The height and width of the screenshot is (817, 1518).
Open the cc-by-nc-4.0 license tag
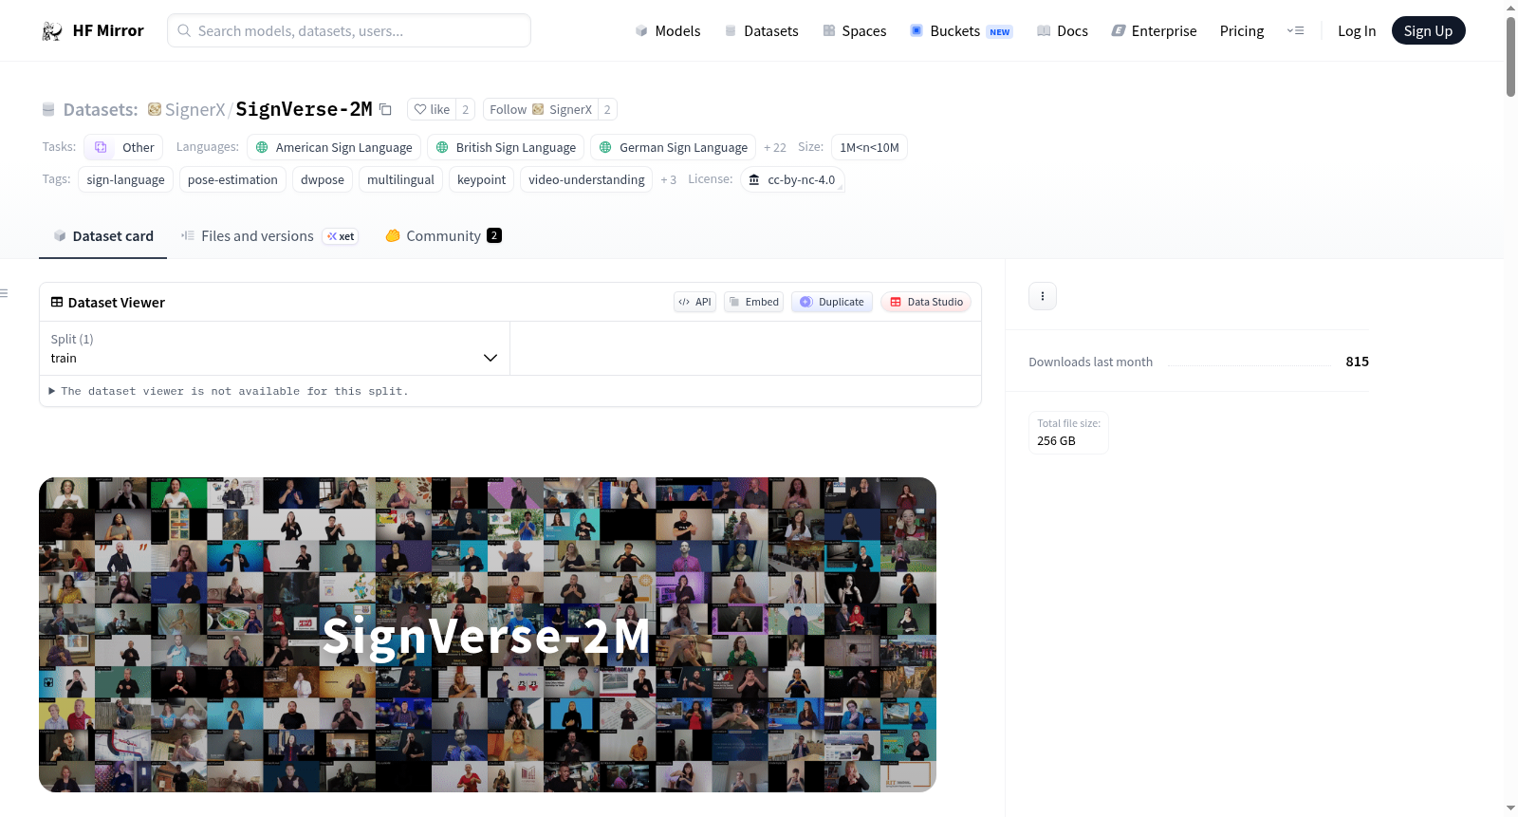coord(792,179)
